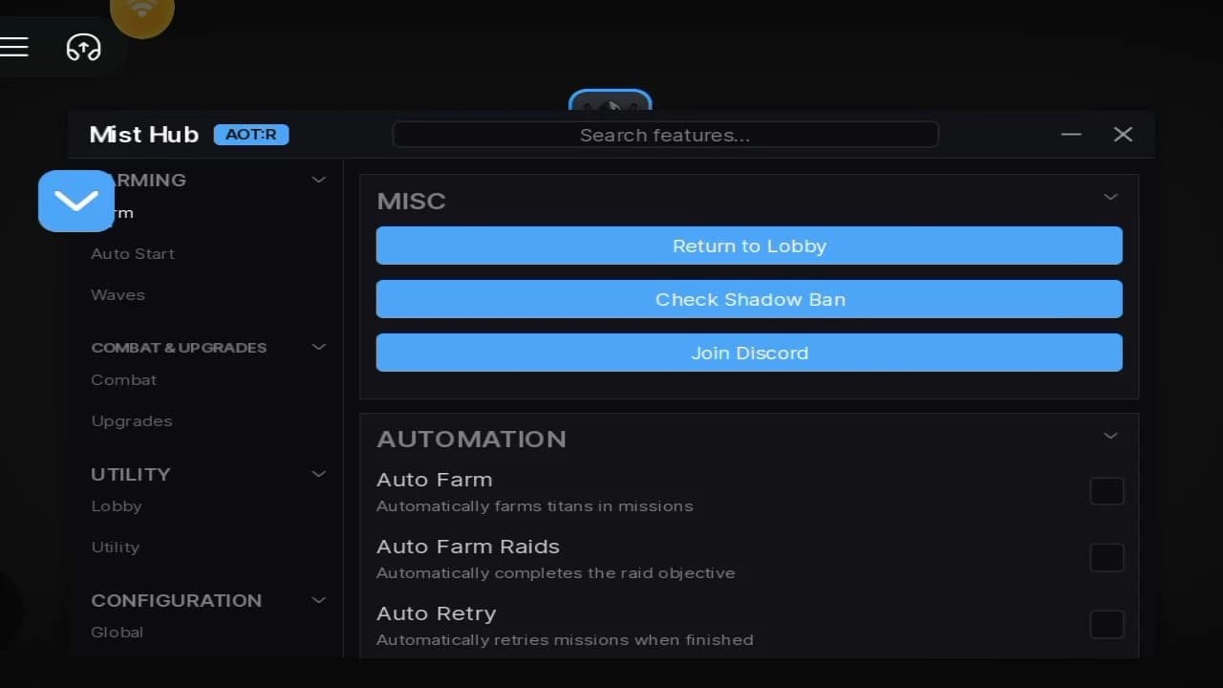1223x688 pixels.
Task: Click the Mist Hub title
Action: click(144, 135)
